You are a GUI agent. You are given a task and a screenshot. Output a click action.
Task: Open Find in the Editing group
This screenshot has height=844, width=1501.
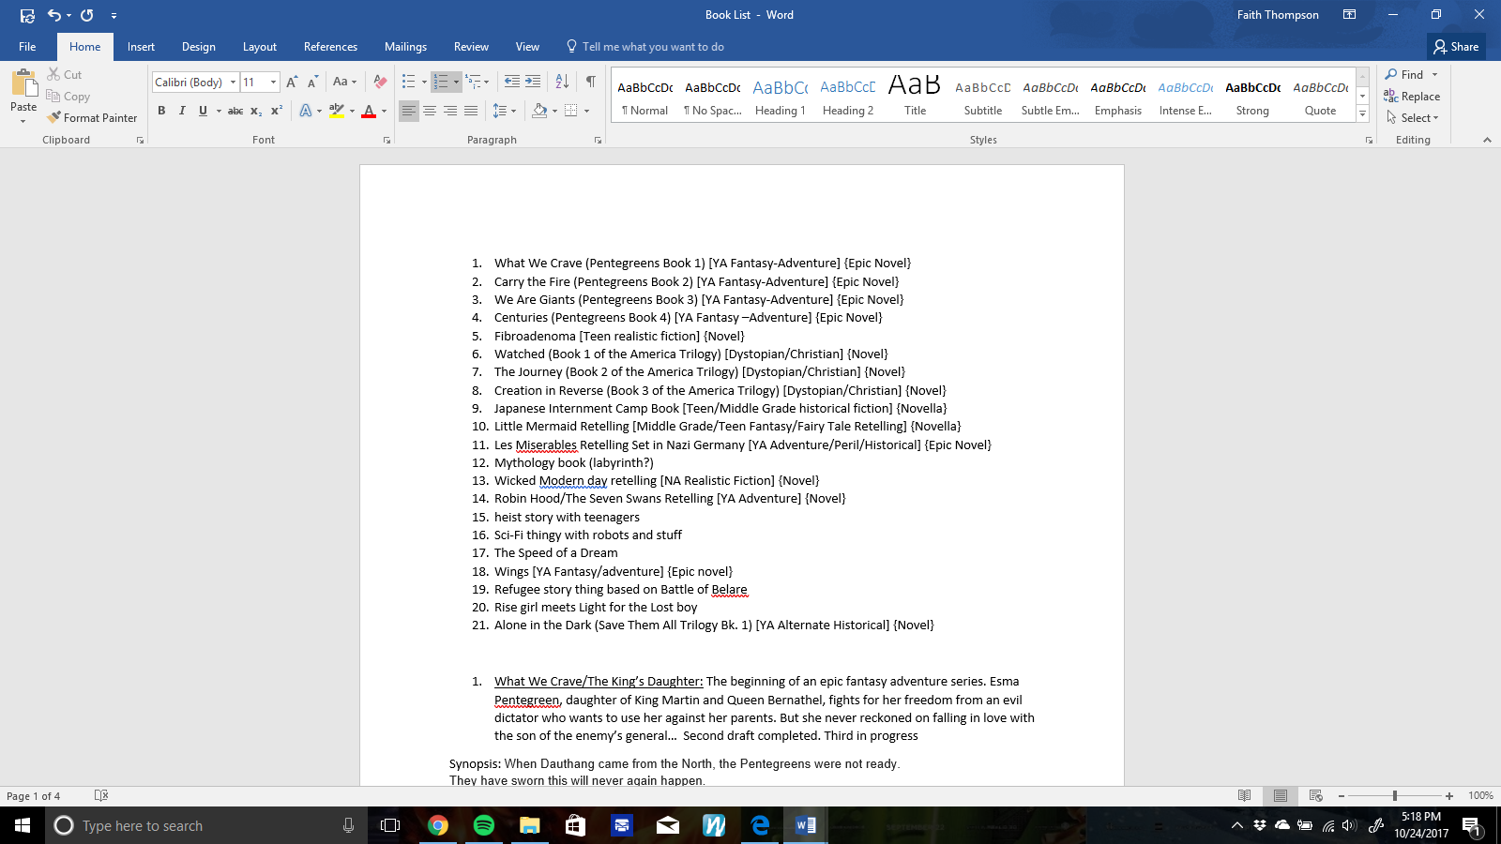(1411, 74)
